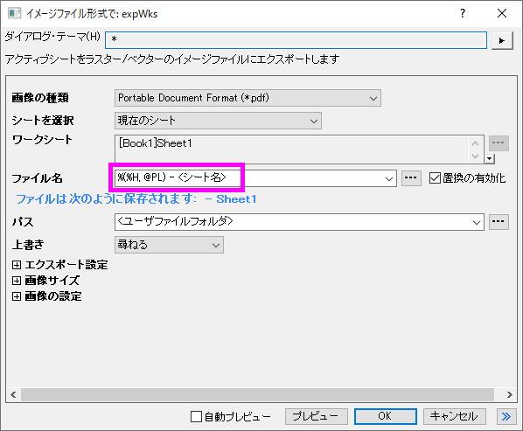
Task: Click the expWks dialog title icon
Action: click(x=14, y=13)
